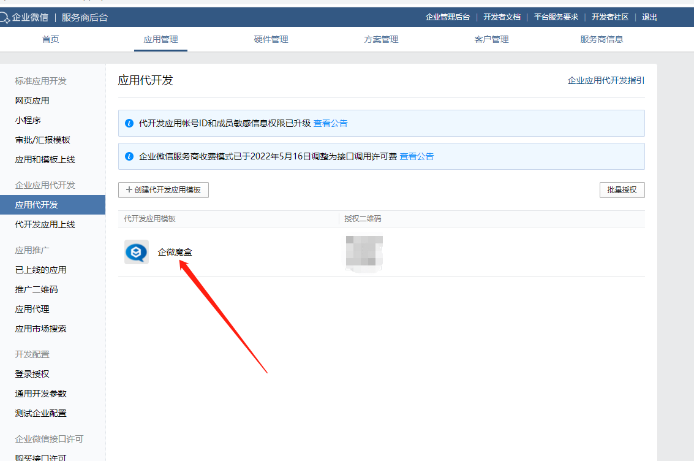Open the blurred authorization QR code thumbnail
This screenshot has height=461, width=694.
tap(364, 253)
